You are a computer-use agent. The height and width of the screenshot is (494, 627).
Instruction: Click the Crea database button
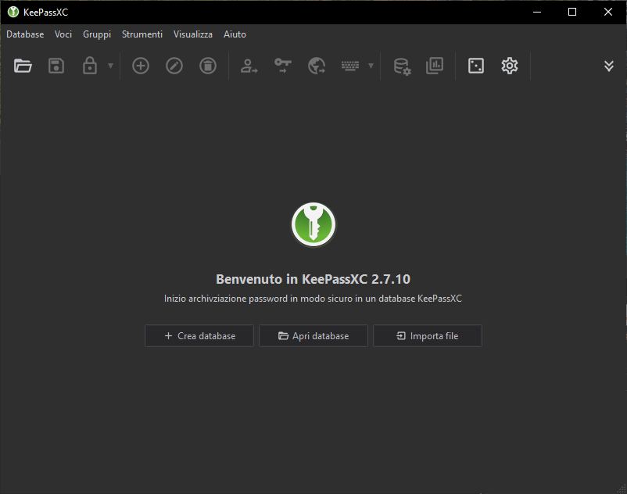point(199,336)
